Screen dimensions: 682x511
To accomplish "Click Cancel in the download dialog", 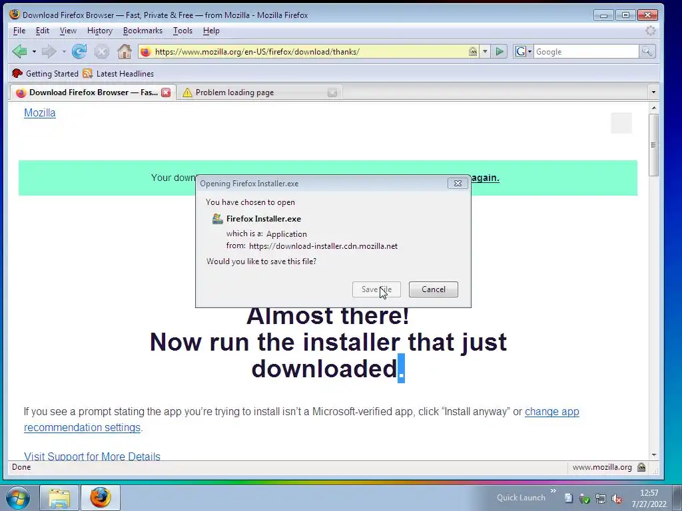I will (x=433, y=289).
